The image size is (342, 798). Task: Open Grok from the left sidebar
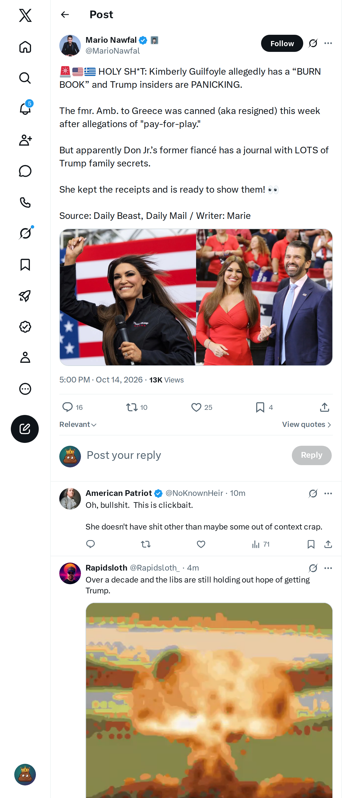(25, 233)
